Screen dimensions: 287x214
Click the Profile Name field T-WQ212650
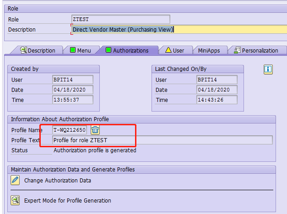70,130
